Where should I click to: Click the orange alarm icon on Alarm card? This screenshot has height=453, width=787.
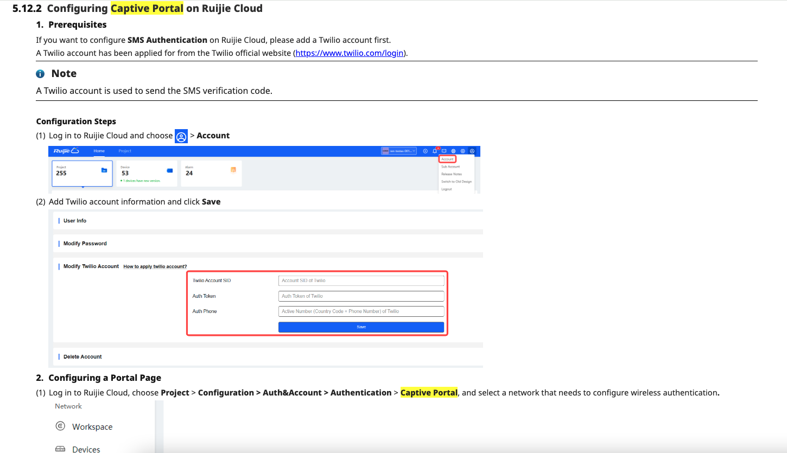click(x=233, y=170)
